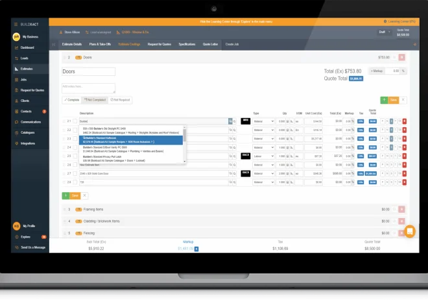
Task: Switch to the Estimate Costings tab
Action: coord(129,44)
